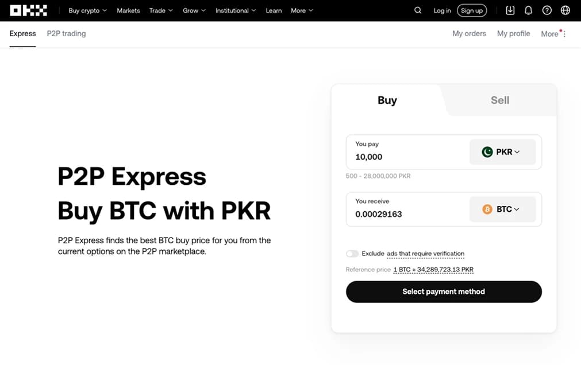Screen dimensions: 581x365
Task: Click the three-dot More options icon
Action: (x=564, y=34)
